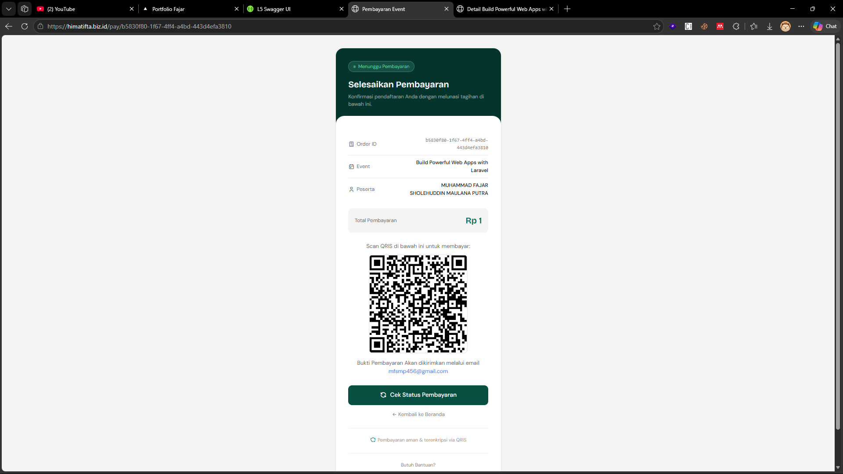Viewport: 843px width, 474px height.
Task: Switch to the YouTube tab
Action: [x=86, y=9]
